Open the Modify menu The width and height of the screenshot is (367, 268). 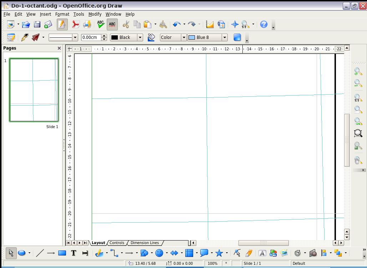coord(95,14)
